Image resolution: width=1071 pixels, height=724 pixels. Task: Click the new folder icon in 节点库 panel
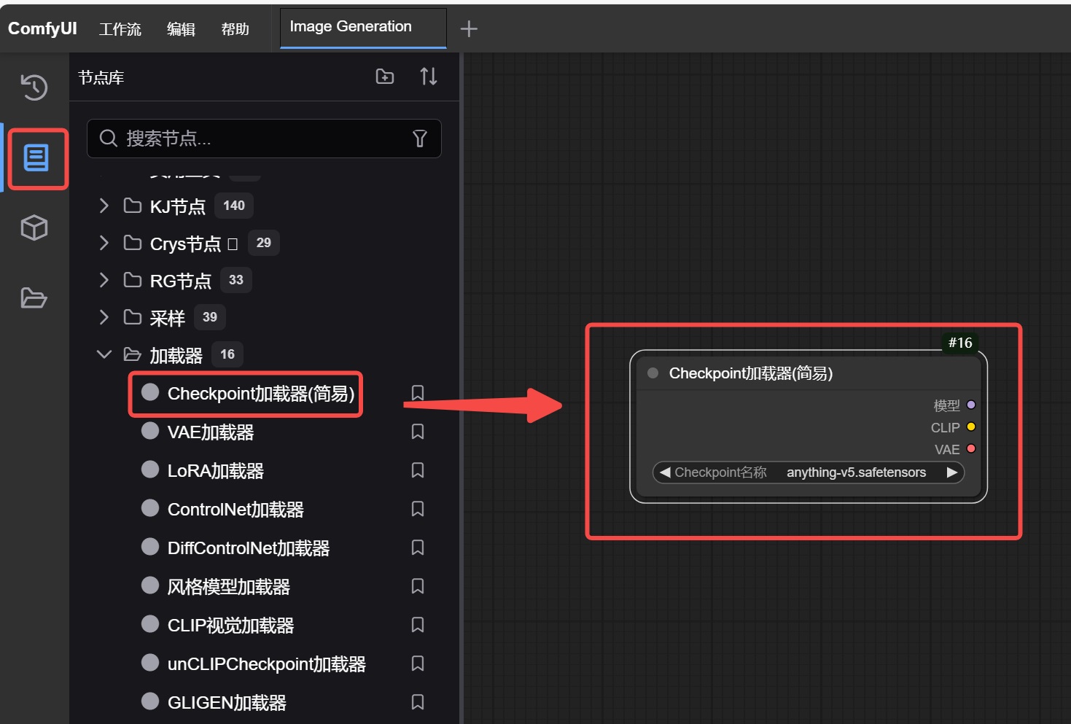coord(384,76)
